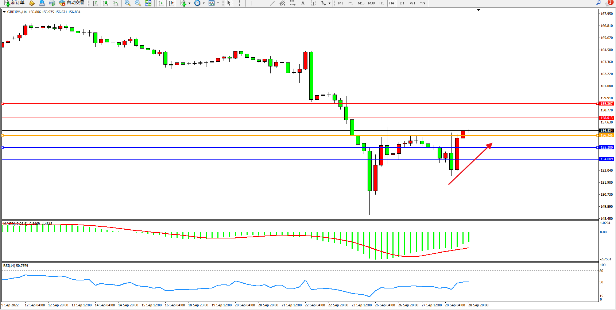Image resolution: width=616 pixels, height=310 pixels.
Task: Zoom in on the chart
Action: tap(128, 3)
